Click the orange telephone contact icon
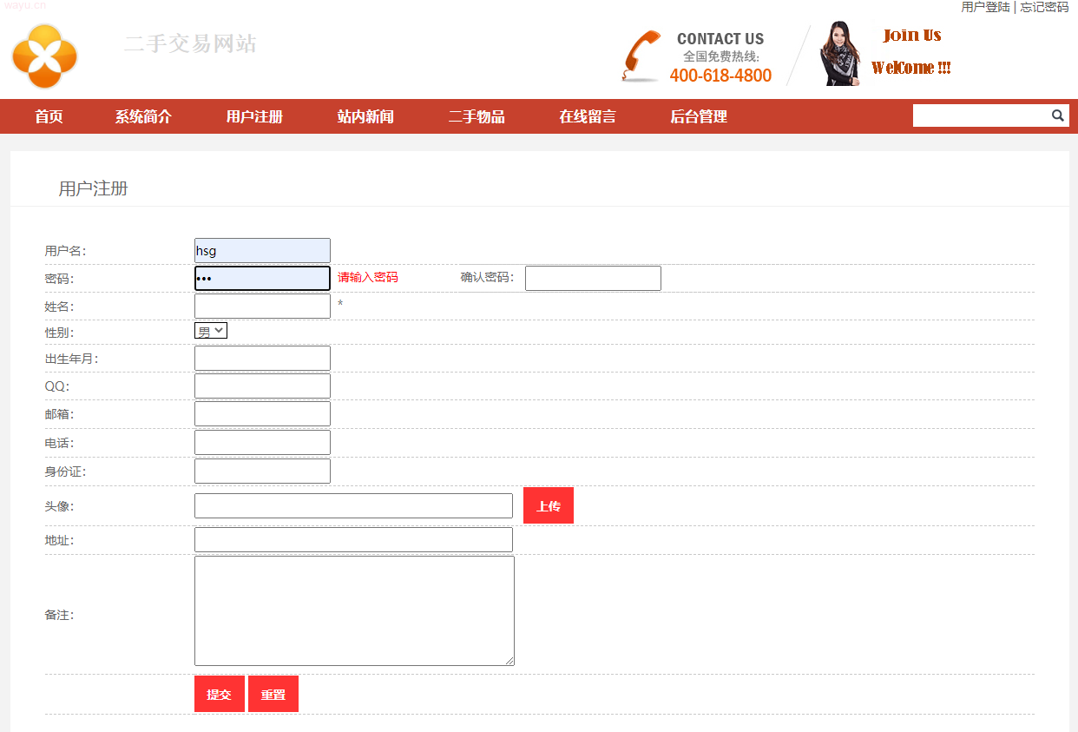 pos(641,56)
